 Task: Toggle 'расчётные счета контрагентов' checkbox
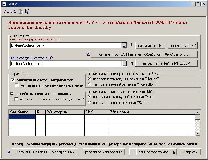pos(13,80)
